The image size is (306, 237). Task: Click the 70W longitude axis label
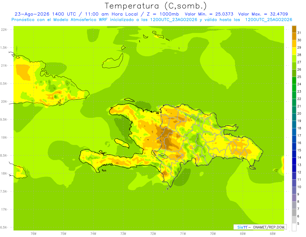click(x=213, y=234)
